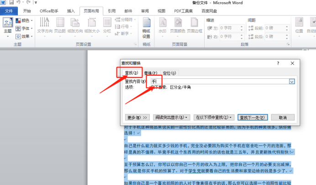
Task: Click Find Next (查找下一处) button
Action: point(253,118)
